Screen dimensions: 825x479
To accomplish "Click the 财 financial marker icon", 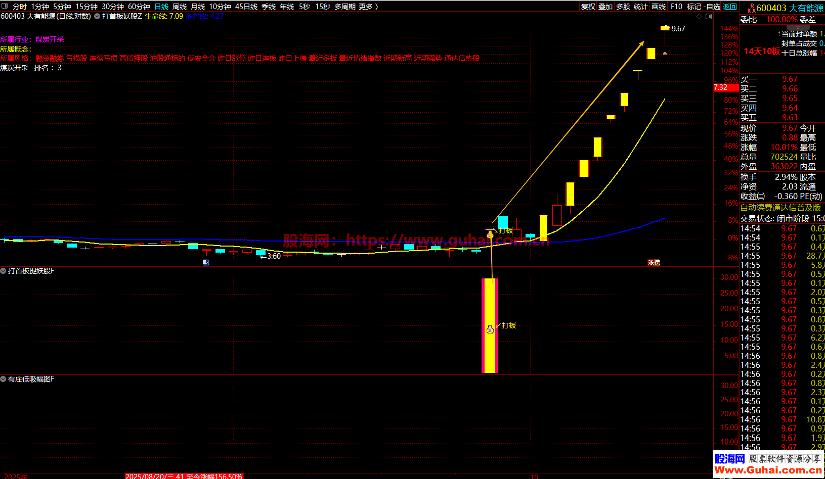I will (x=206, y=263).
